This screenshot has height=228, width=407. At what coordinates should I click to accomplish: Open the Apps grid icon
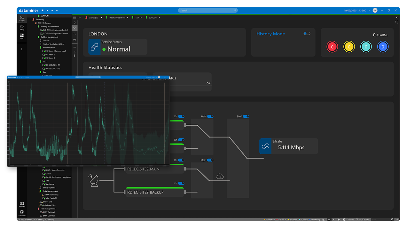(22, 36)
